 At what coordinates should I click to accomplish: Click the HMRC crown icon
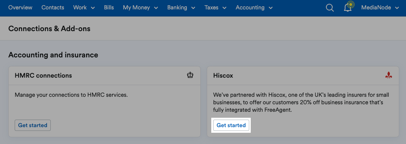(190, 75)
